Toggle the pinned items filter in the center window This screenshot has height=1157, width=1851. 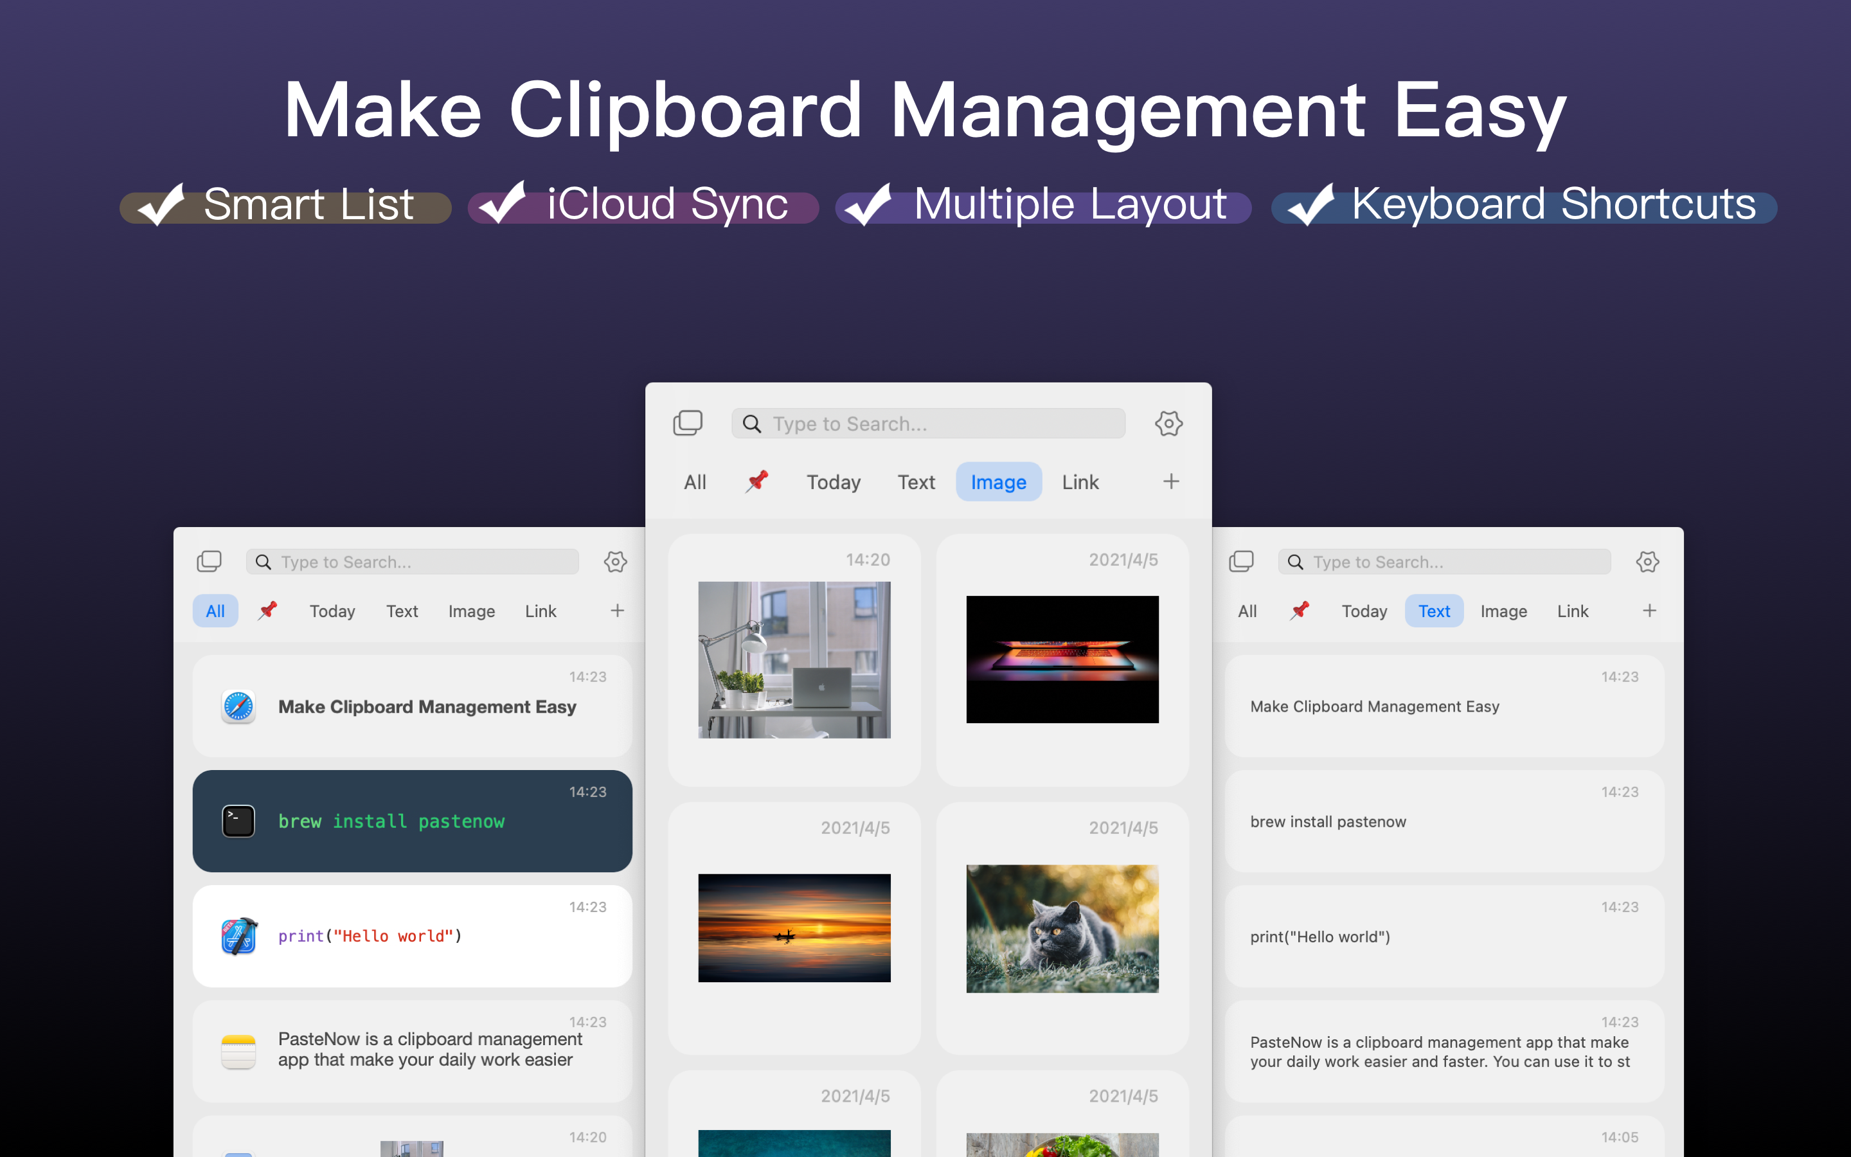[x=756, y=481]
